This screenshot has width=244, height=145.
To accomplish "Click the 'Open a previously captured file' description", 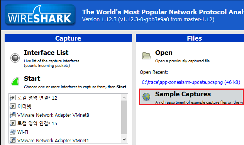I will pos(182,61).
